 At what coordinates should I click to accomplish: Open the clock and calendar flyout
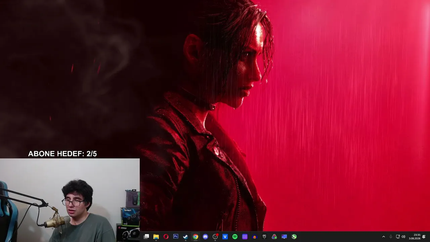pyautogui.click(x=415, y=237)
